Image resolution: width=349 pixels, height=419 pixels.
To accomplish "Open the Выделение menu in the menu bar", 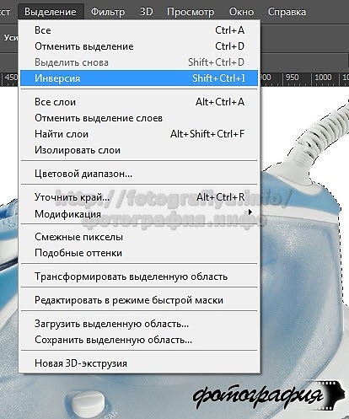I will (x=51, y=12).
